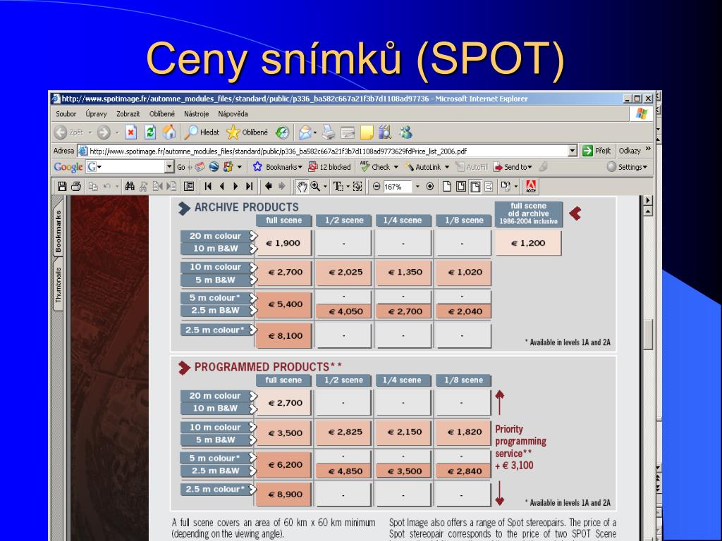Click the 12 blocked popup blocker button
This screenshot has height=541, width=722.
pos(330,167)
